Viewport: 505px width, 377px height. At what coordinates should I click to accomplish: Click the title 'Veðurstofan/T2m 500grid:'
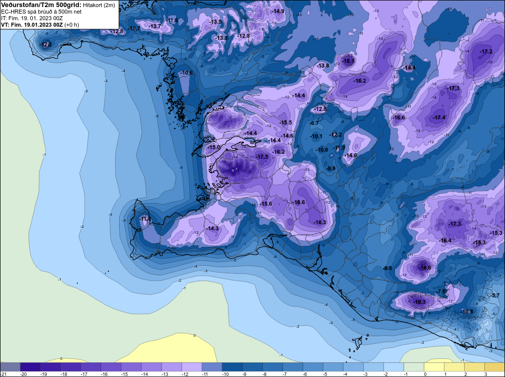(x=41, y=5)
